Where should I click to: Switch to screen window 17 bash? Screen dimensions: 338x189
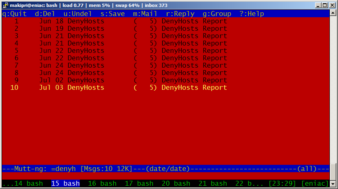(x=139, y=183)
